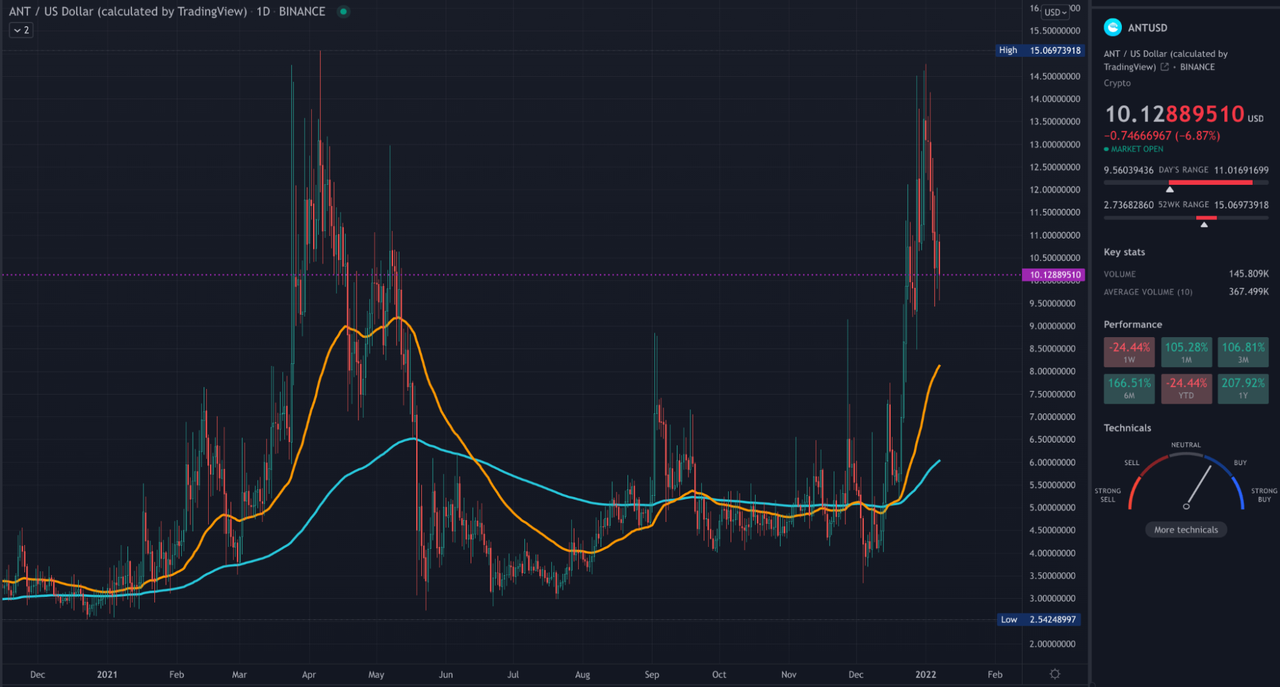Click the Apr label on time axis

pyautogui.click(x=309, y=674)
